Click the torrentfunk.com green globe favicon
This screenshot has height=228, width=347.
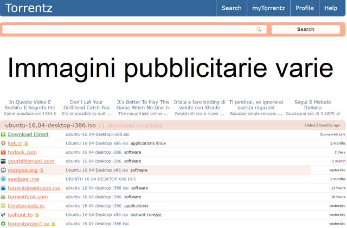pos(3,197)
